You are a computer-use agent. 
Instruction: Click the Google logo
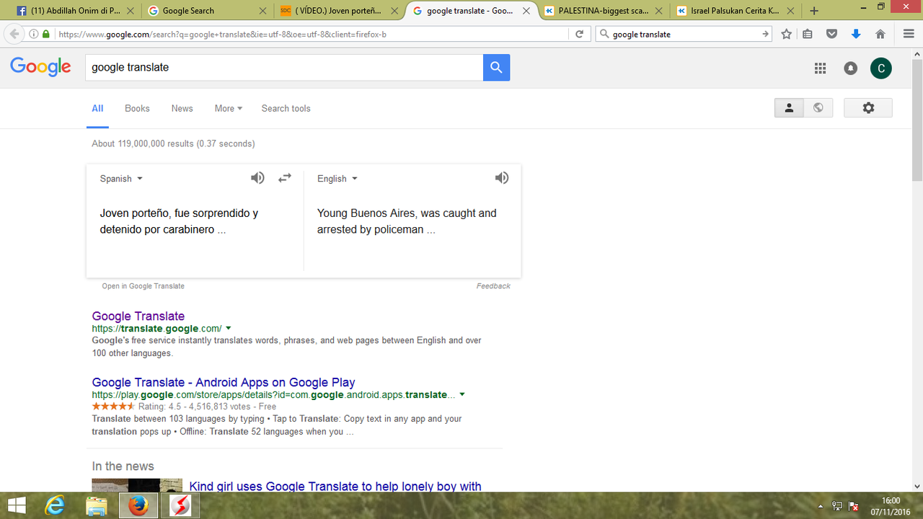(40, 67)
